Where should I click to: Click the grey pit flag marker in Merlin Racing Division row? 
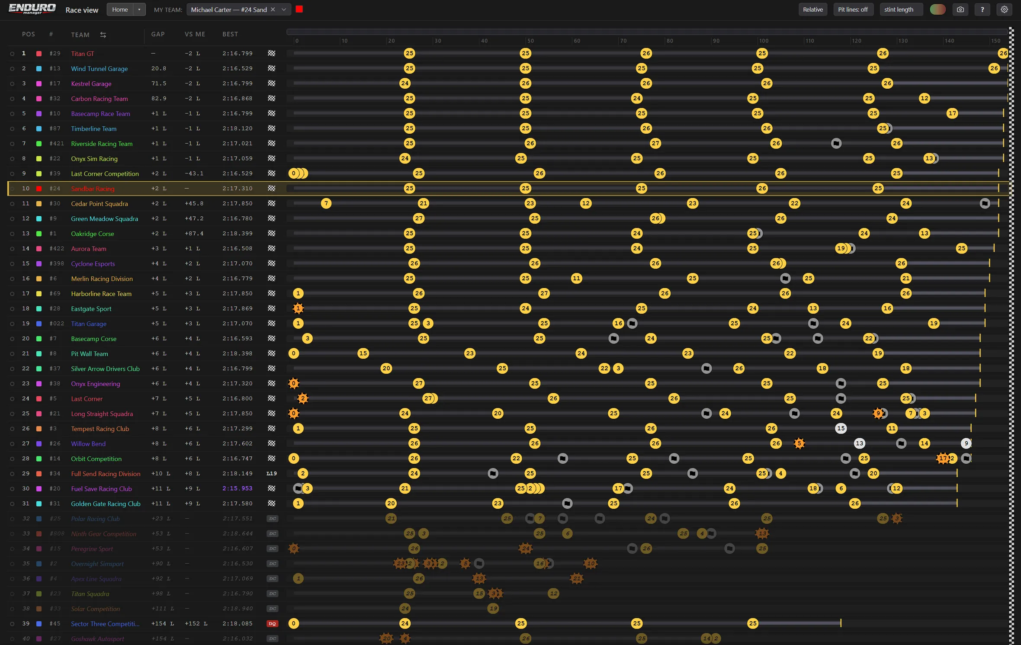pyautogui.click(x=785, y=278)
